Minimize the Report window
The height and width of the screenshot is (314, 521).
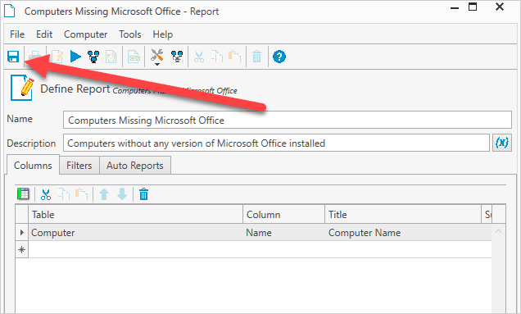(x=455, y=7)
